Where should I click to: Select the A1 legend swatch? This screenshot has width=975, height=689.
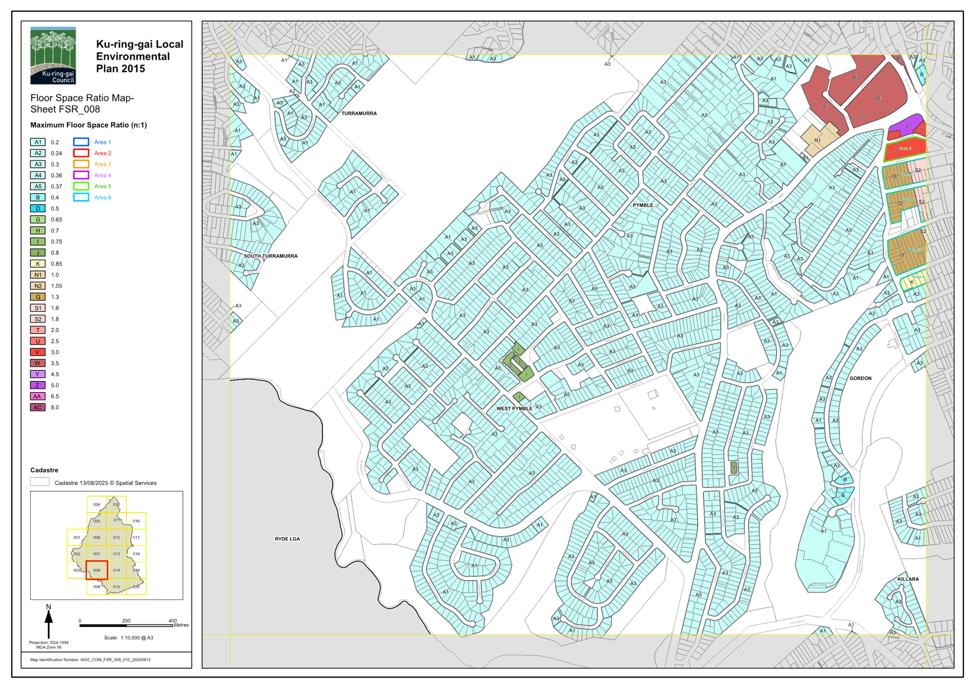click(x=38, y=142)
